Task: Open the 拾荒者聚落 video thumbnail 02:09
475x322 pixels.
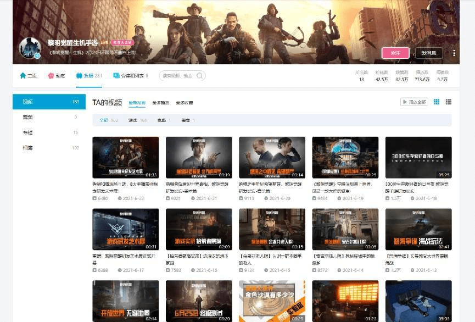Action: click(x=199, y=229)
